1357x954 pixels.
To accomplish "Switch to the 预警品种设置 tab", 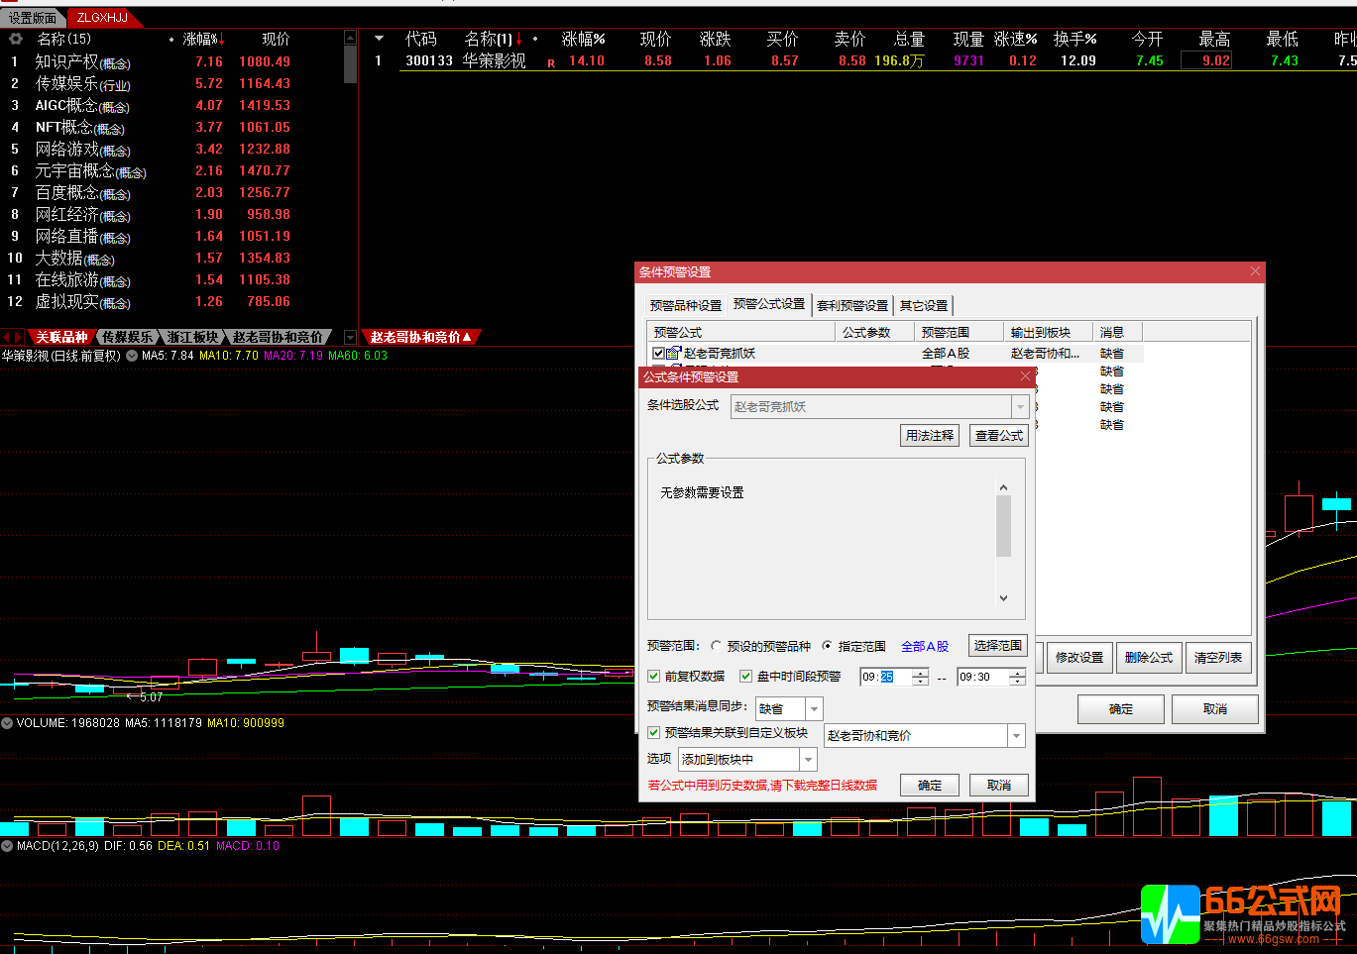I will [x=685, y=305].
